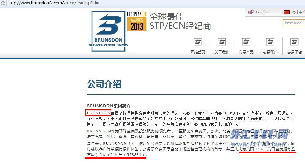
Task: Click the browser URL address field
Action: point(156,3)
